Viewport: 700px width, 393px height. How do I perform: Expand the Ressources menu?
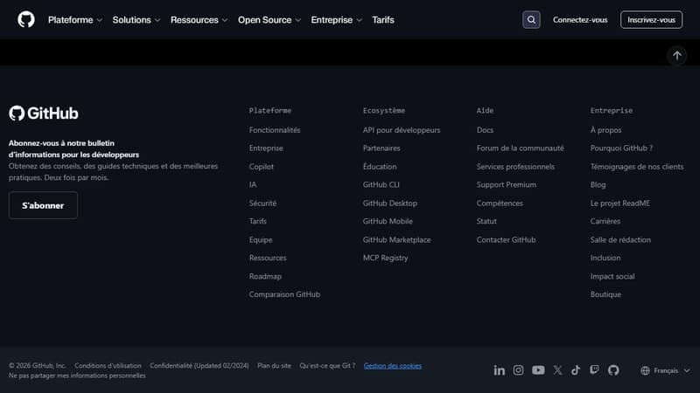click(199, 20)
